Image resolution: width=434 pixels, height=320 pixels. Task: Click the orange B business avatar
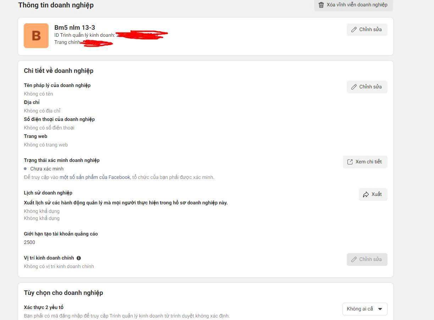(36, 36)
